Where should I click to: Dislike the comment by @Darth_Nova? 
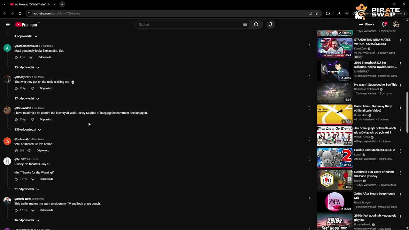pyautogui.click(x=33, y=210)
